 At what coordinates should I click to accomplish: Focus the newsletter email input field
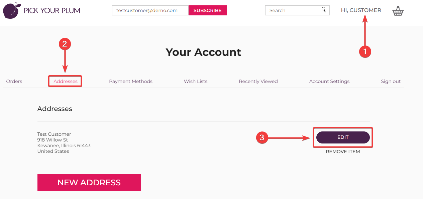150,10
